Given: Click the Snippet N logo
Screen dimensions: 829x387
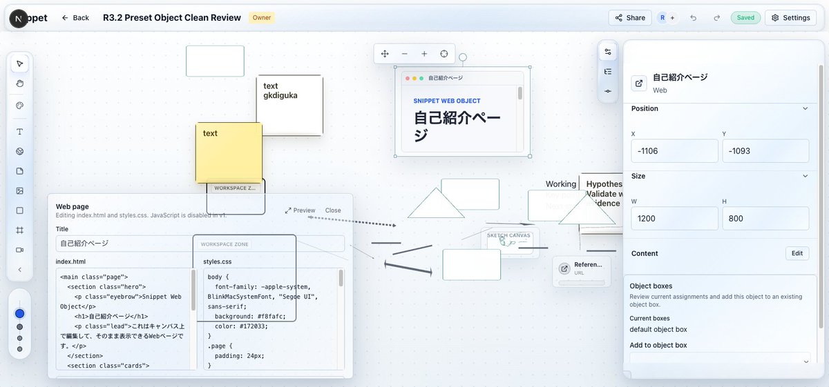Looking at the screenshot, I should click(19, 18).
